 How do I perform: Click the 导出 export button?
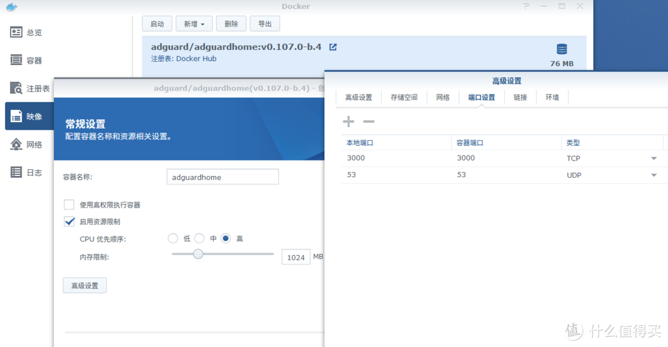pos(265,24)
